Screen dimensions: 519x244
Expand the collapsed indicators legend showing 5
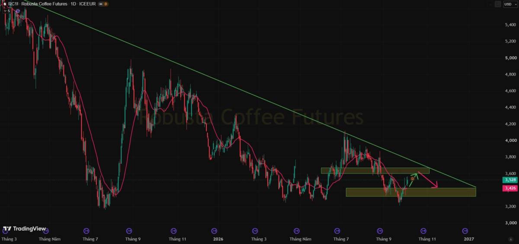(7, 10)
